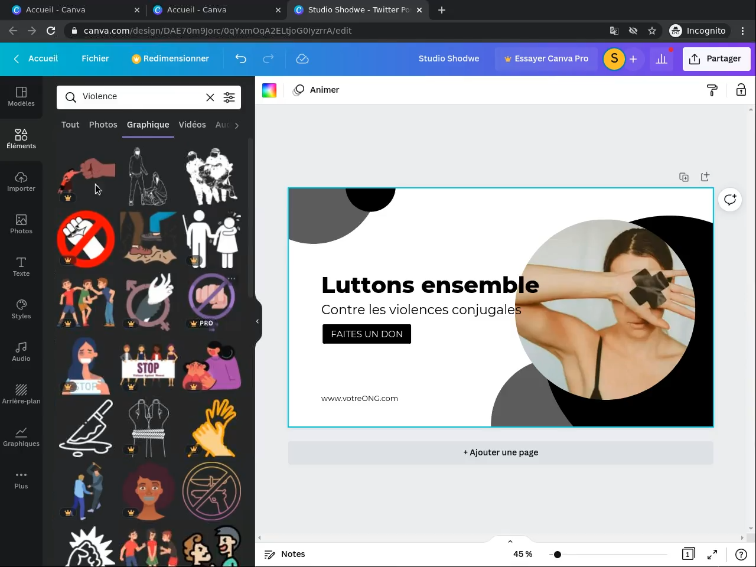
Task: Redo the last undone action
Action: (x=268, y=58)
